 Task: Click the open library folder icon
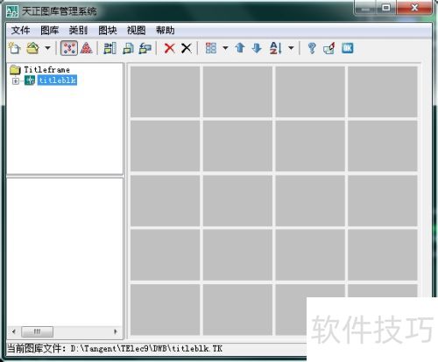[32, 48]
